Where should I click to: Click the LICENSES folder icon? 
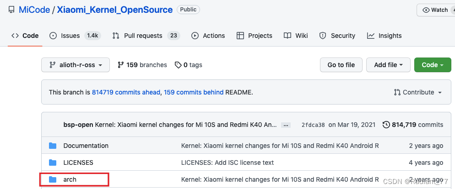53,163
